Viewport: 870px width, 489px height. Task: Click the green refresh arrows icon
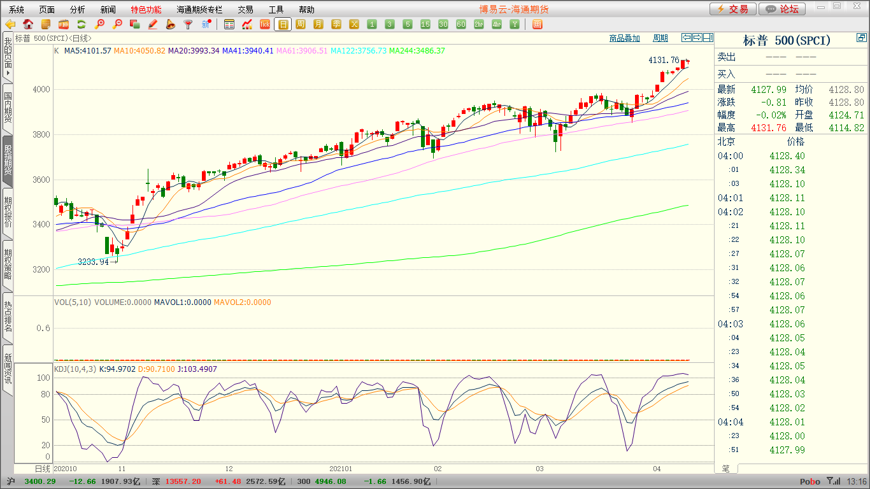82,24
